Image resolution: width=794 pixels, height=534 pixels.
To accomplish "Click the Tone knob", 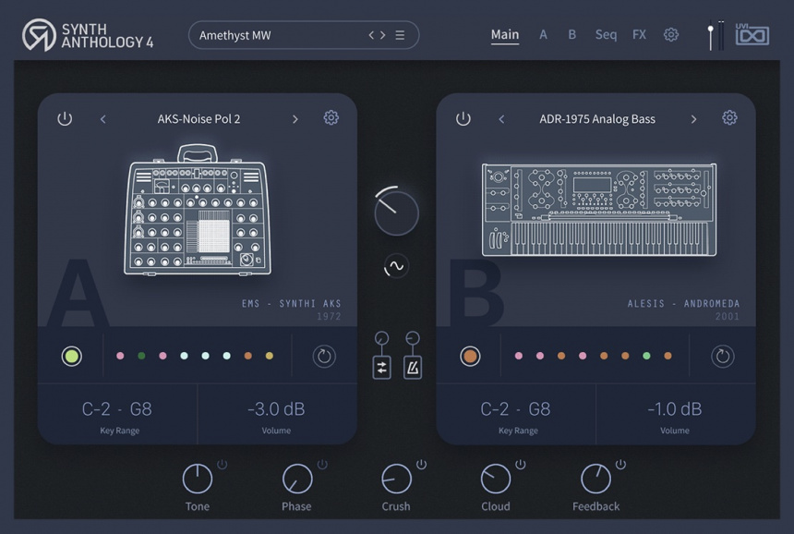I will point(197,479).
